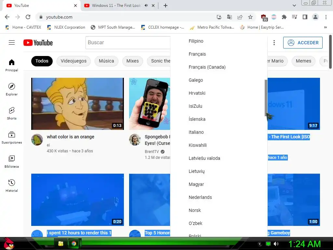Open Home - CAVITEX bookmark

[23, 27]
